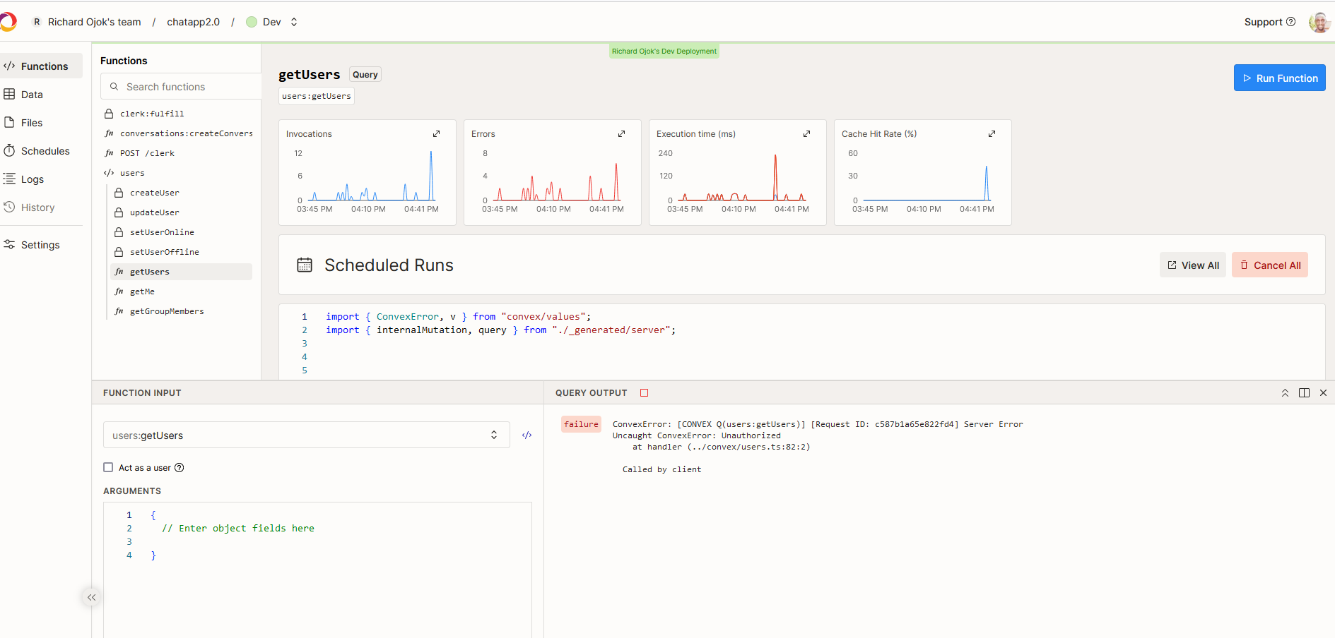Click the user profile avatar
Viewport: 1335px width, 638px height.
[x=1319, y=22]
